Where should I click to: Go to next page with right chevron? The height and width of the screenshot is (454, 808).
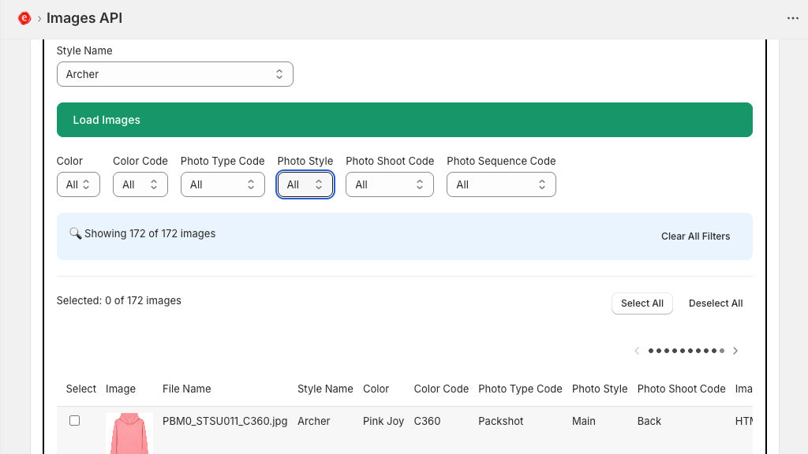735,351
